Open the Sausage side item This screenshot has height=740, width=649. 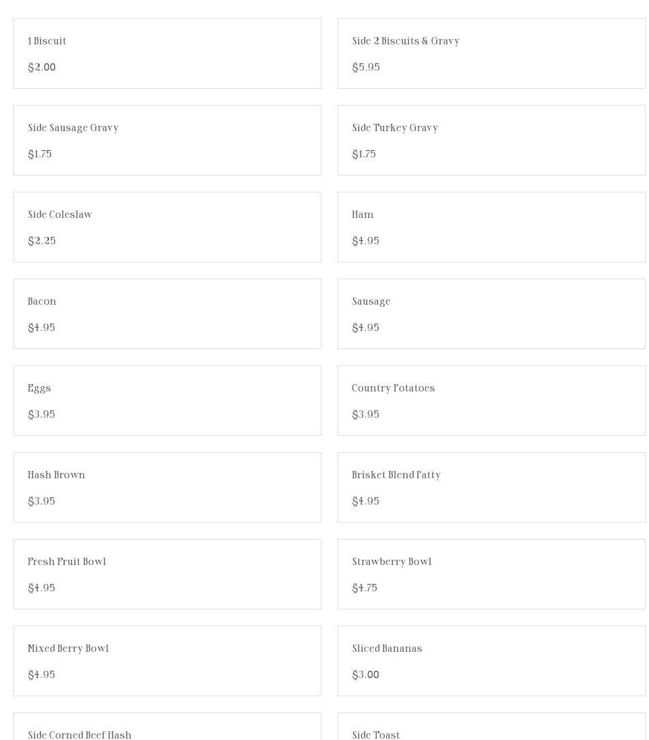coord(491,314)
